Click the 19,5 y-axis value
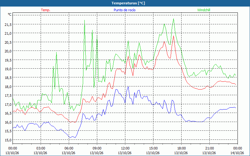250x156 pixels. pyautogui.click(x=8, y=60)
